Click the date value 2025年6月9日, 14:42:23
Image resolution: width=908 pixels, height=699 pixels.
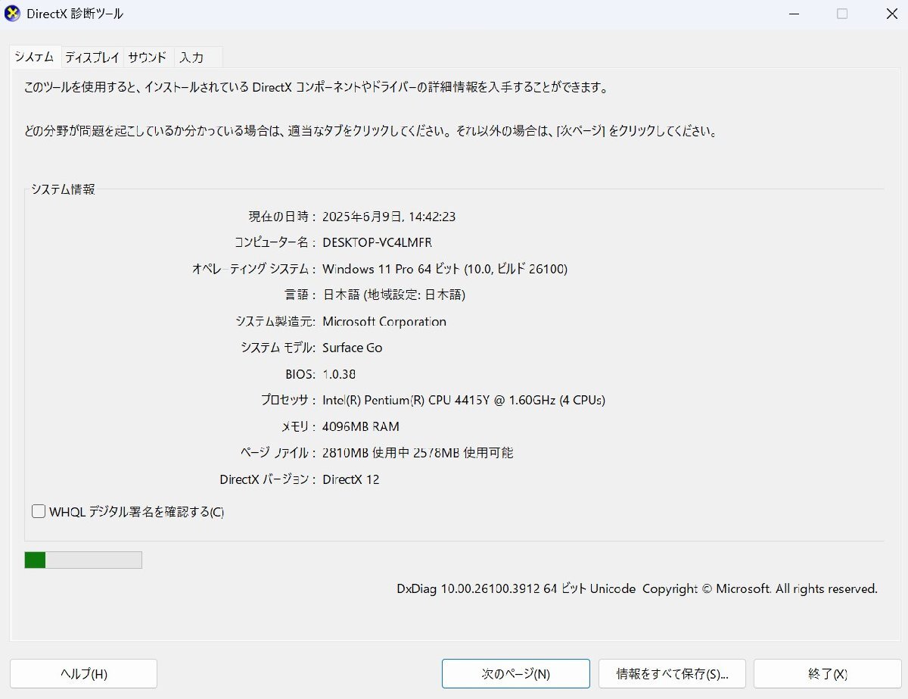[x=389, y=217]
